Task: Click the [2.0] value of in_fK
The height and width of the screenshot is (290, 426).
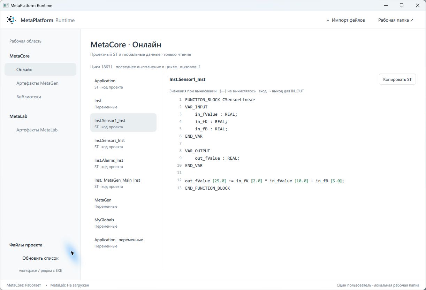Action: 256,181
